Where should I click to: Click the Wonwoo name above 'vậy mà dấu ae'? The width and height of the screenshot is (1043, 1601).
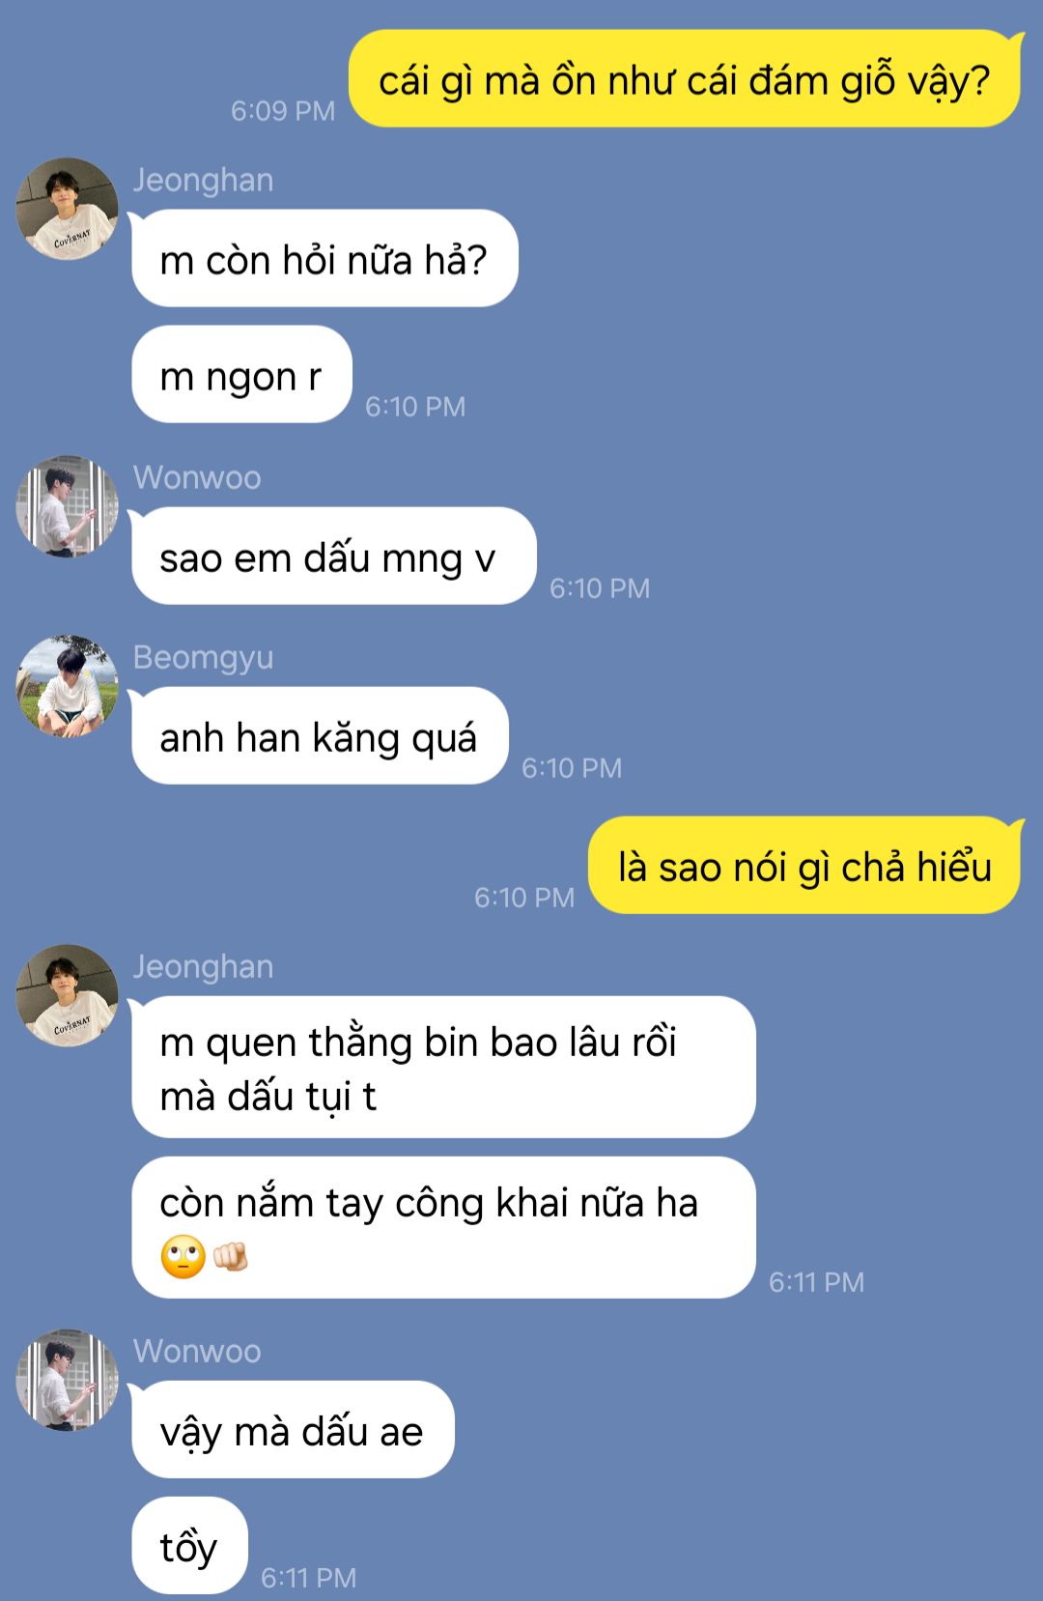click(197, 1351)
